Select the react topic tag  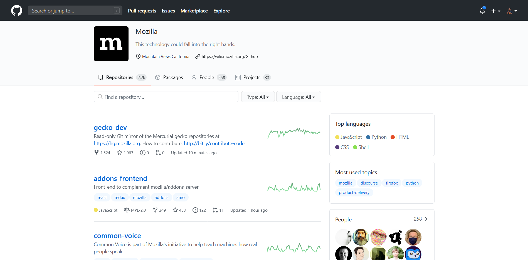point(102,198)
